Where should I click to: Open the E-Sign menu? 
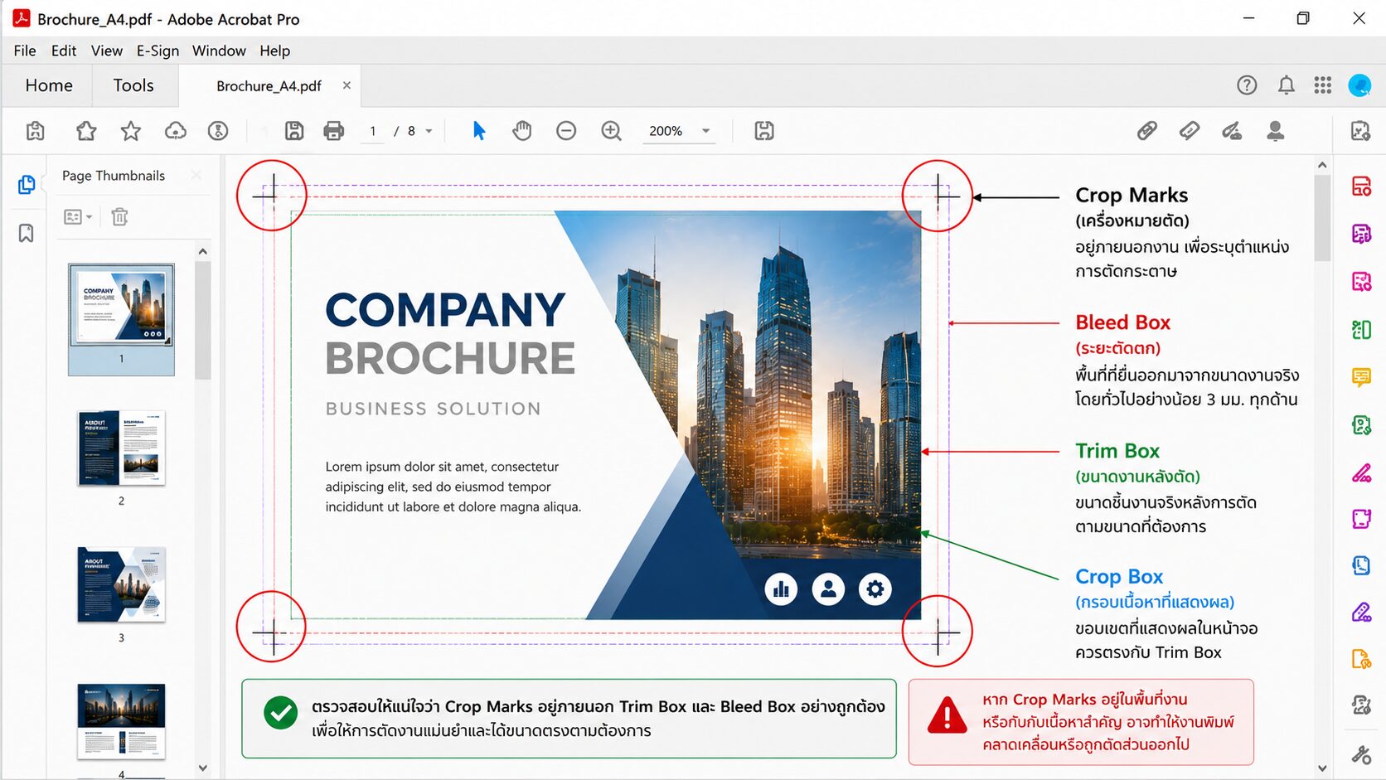157,51
